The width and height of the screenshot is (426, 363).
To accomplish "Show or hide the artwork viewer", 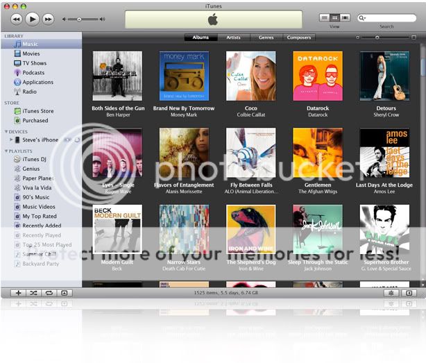I will point(64,293).
